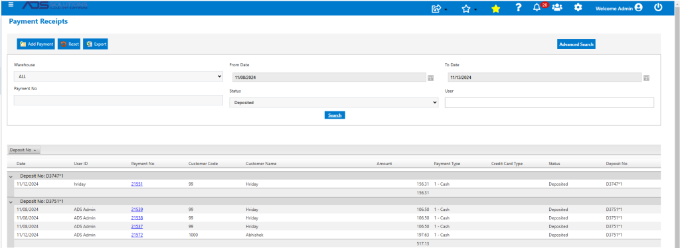Image resolution: width=680 pixels, height=248 pixels.
Task: Open the Warehouse ALL dropdown
Action: coord(118,76)
